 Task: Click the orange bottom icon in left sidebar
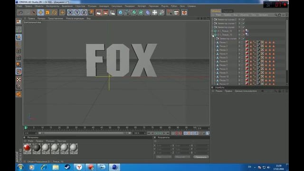(x=19, y=95)
